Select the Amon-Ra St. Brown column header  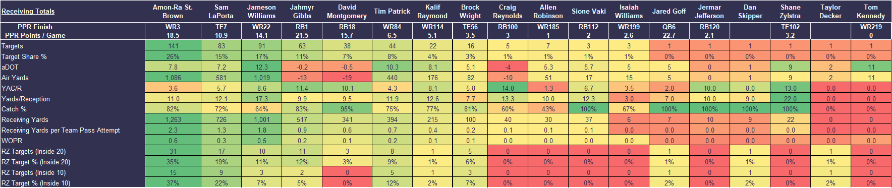173,11
